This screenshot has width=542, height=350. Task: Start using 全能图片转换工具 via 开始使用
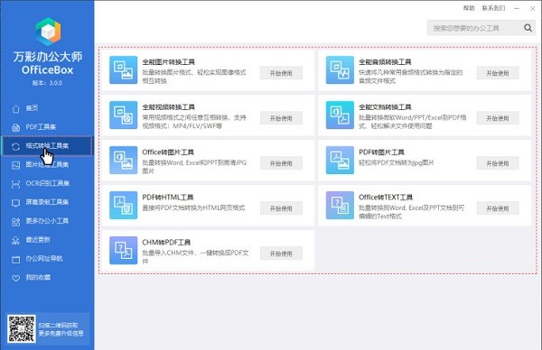click(281, 73)
